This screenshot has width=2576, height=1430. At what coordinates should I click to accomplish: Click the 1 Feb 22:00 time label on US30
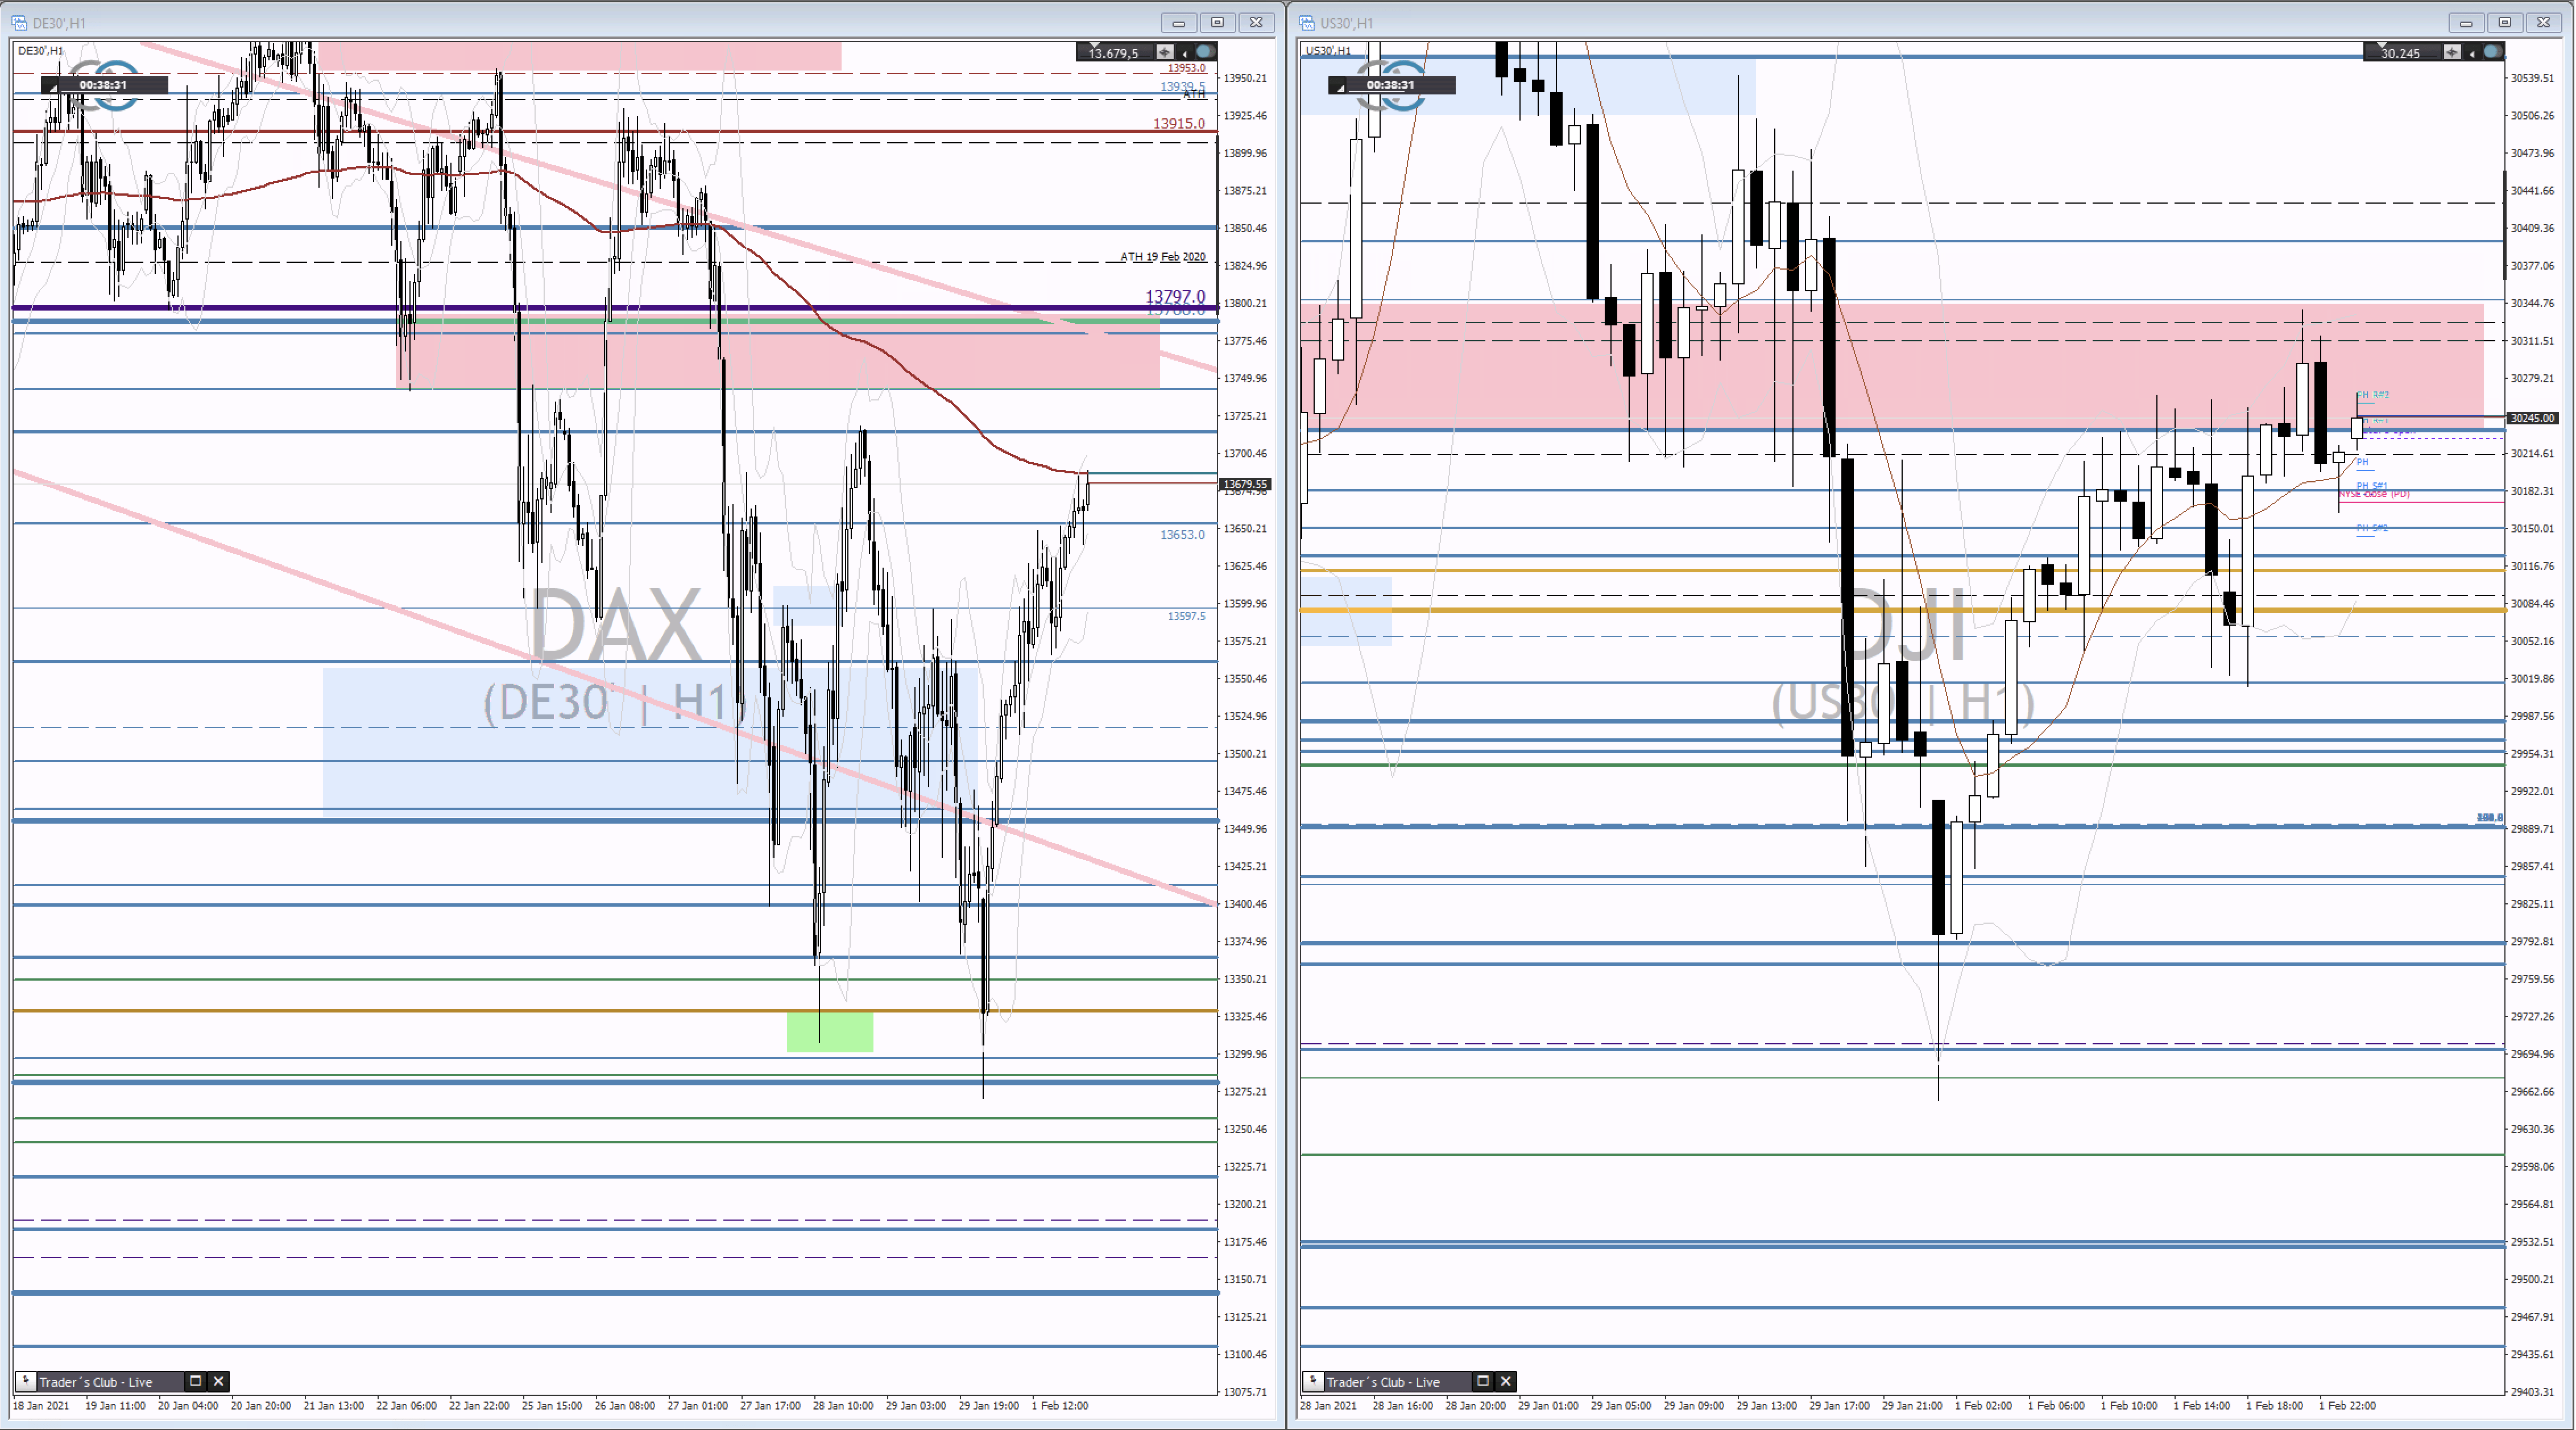pos(2347,1405)
